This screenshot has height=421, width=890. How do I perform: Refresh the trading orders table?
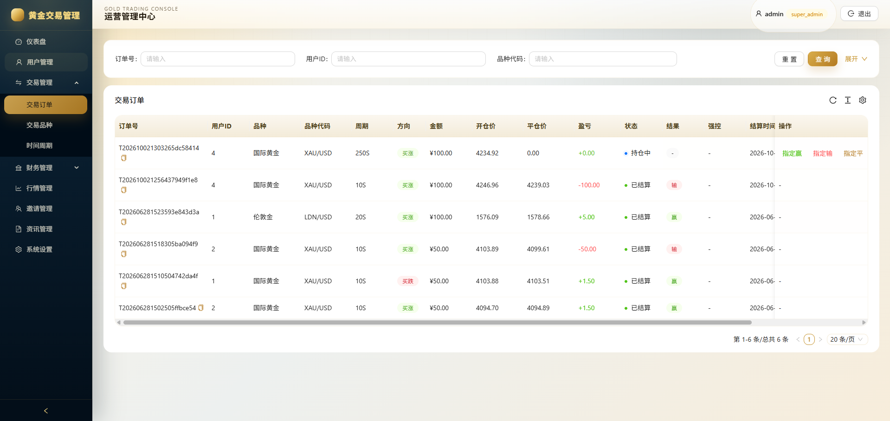pyautogui.click(x=833, y=100)
